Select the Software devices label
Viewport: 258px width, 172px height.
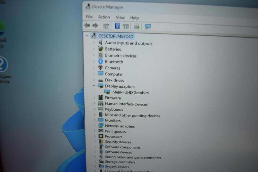[x=118, y=152]
